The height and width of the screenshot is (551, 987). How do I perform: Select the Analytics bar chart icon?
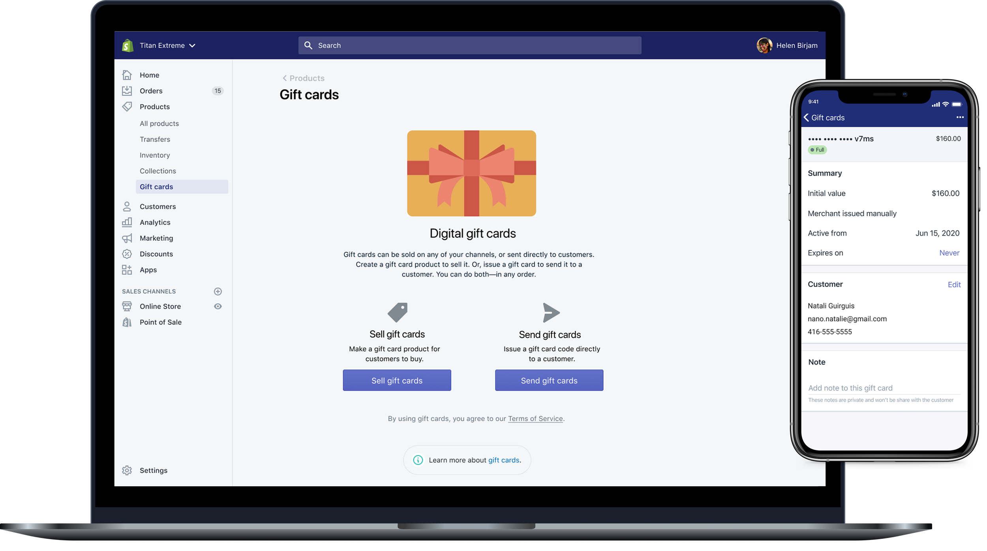click(127, 222)
